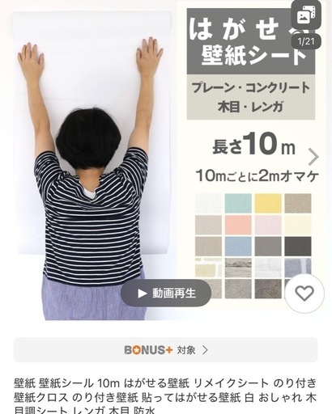Go to next image with right chevron
This screenshot has width=332, height=414.
click(x=313, y=157)
